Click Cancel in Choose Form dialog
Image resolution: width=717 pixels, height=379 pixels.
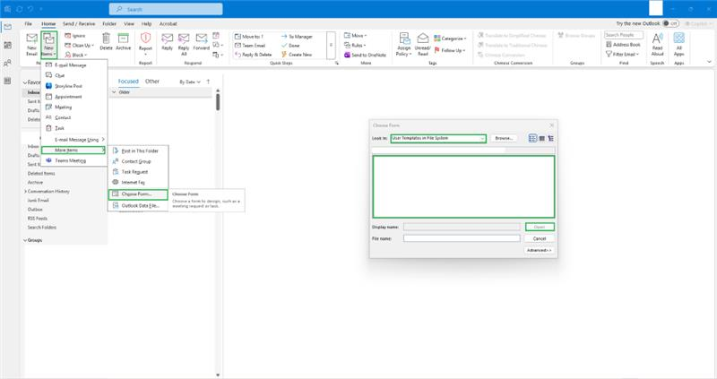tap(540, 238)
